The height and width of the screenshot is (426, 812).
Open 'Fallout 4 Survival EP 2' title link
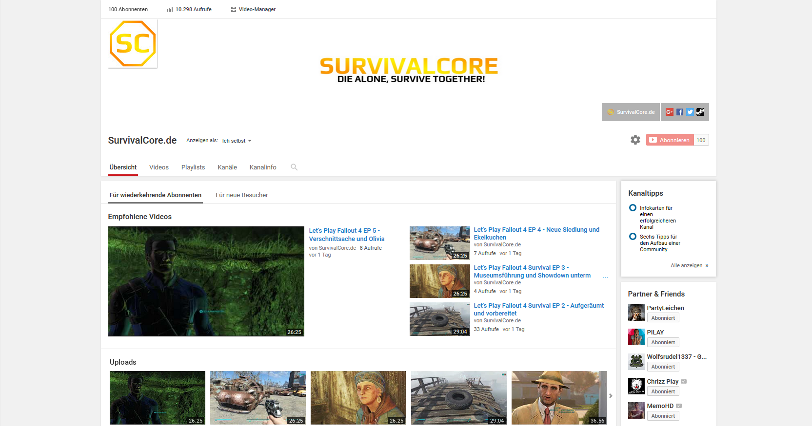click(x=539, y=309)
